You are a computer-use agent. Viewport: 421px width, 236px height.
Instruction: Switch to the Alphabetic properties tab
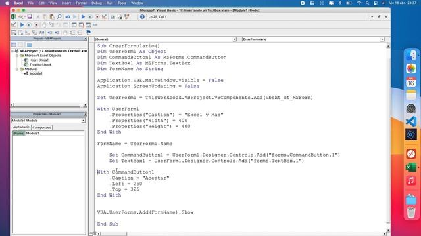point(21,127)
